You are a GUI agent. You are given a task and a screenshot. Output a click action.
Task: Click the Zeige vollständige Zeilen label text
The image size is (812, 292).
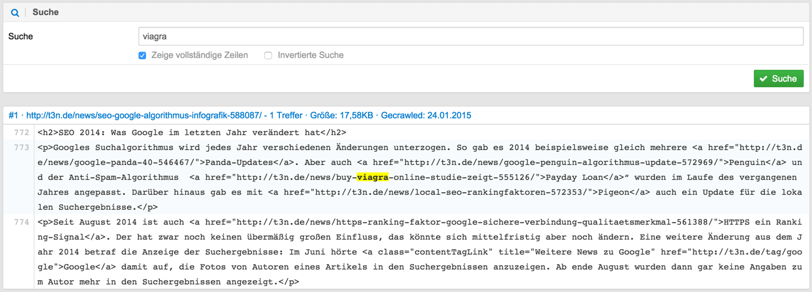[200, 55]
